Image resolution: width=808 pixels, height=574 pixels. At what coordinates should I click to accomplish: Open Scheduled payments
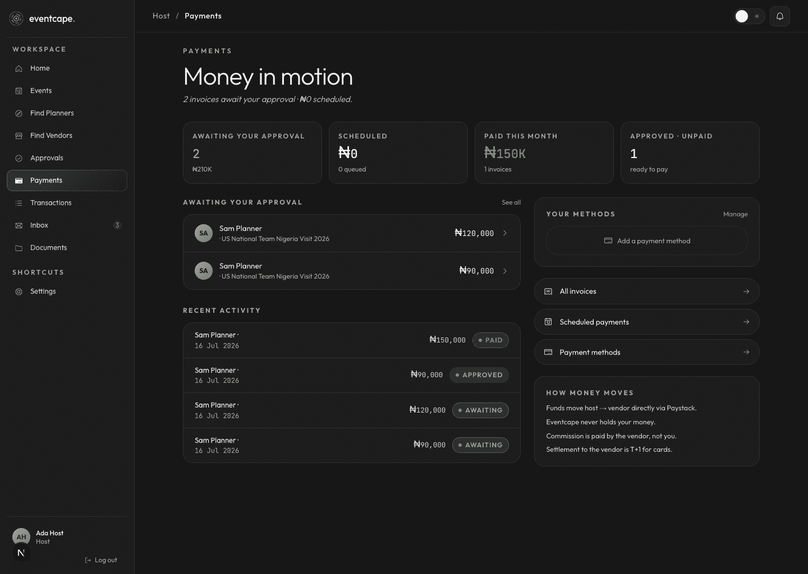click(x=647, y=322)
